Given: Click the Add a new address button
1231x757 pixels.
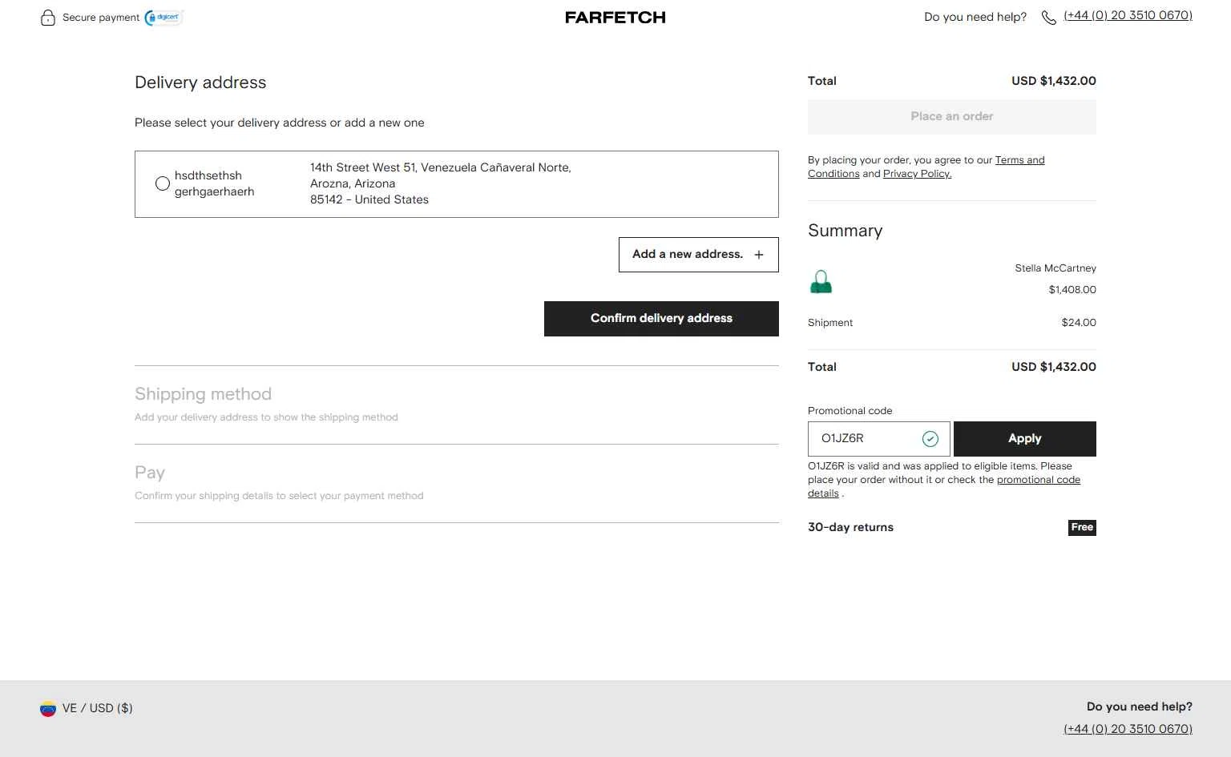Looking at the screenshot, I should 699,255.
